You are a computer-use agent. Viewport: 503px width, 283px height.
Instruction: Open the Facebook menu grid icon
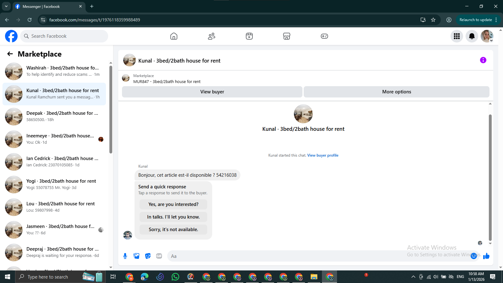pyautogui.click(x=457, y=36)
